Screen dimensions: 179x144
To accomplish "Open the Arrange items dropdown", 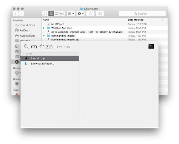I will (71, 14).
